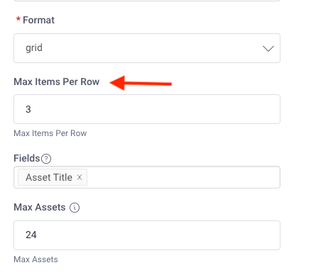Focus the Max Items Per Row input box
The height and width of the screenshot is (275, 311).
coord(147,109)
